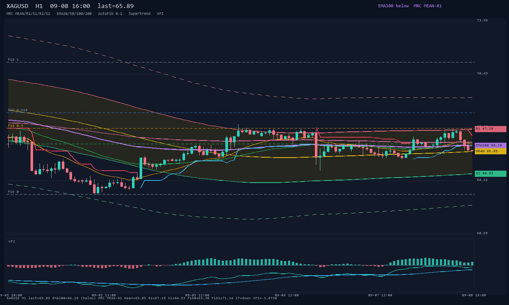This screenshot has width=509, height=305.
Task: Click the 60.95 price axis label
Action: pos(482,233)
